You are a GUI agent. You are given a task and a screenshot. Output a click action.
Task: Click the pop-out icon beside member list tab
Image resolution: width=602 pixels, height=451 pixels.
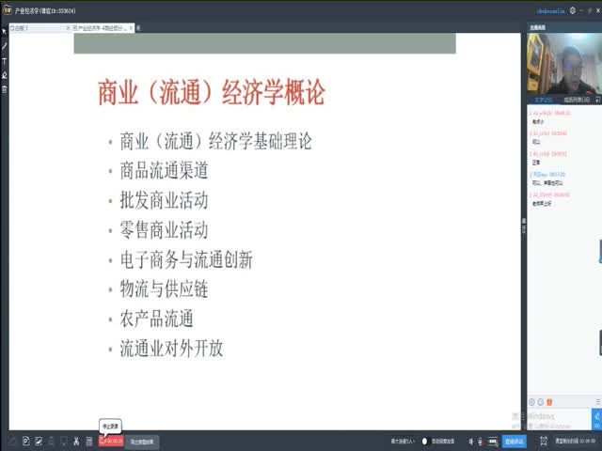pos(598,100)
